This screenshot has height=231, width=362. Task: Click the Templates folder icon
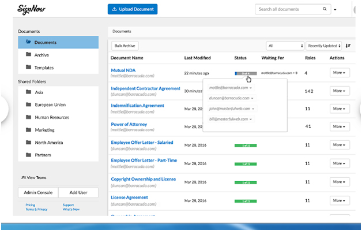click(28, 67)
